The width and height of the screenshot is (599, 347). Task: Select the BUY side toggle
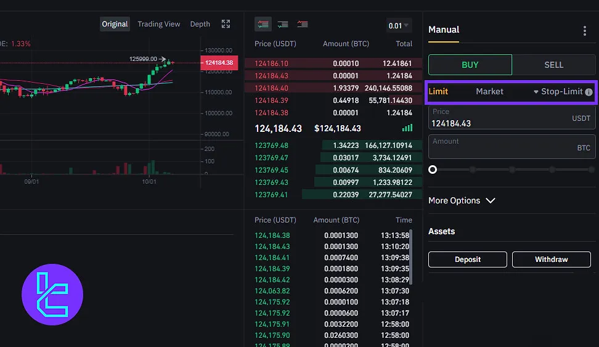pos(470,65)
